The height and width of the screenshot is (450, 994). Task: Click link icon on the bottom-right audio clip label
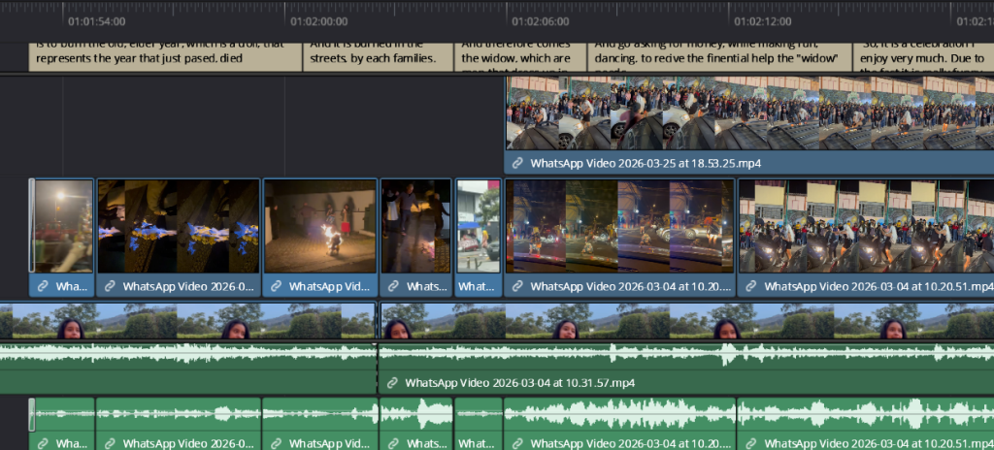click(x=751, y=443)
